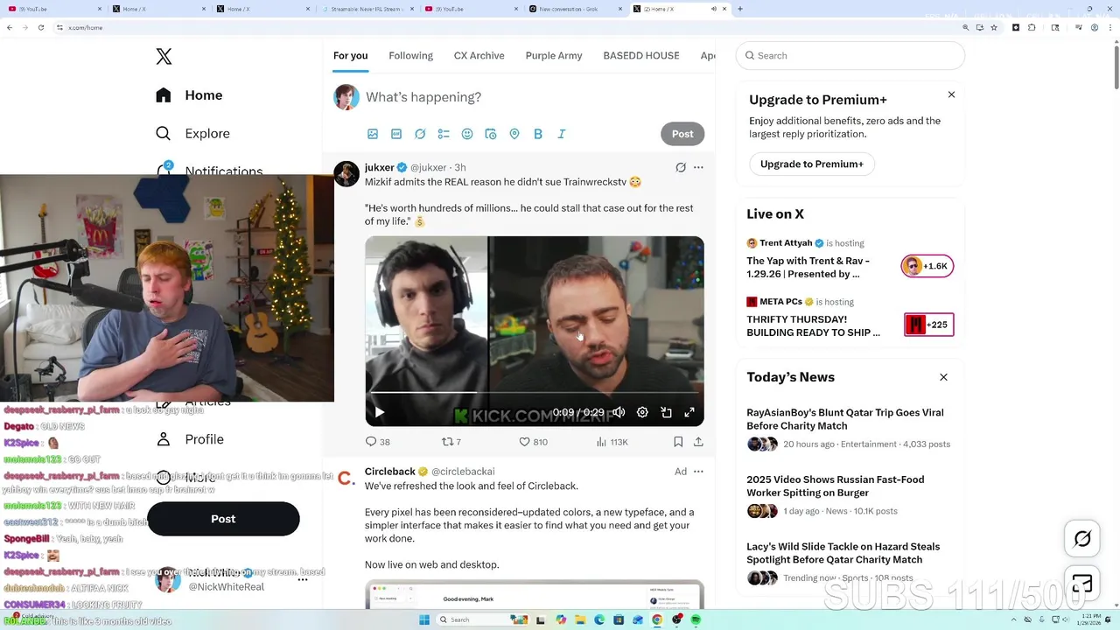The height and width of the screenshot is (630, 1120).
Task: Share jukxer's post
Action: [x=698, y=442]
